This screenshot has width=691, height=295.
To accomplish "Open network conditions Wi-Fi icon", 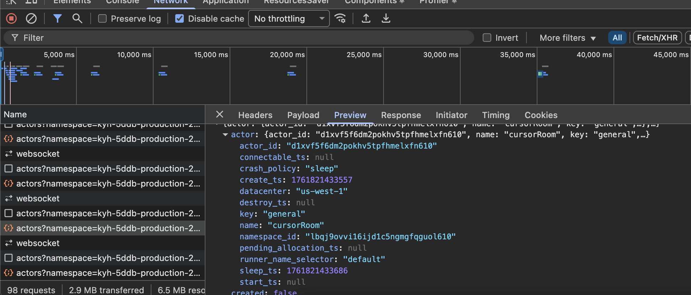I will (340, 18).
